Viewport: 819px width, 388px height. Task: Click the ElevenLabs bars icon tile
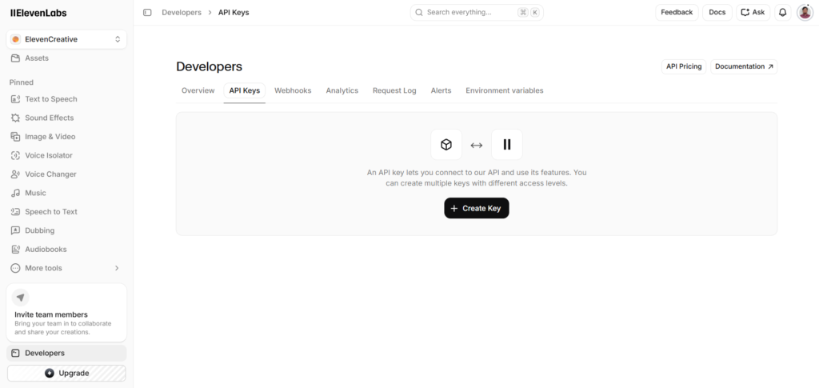[x=506, y=145]
